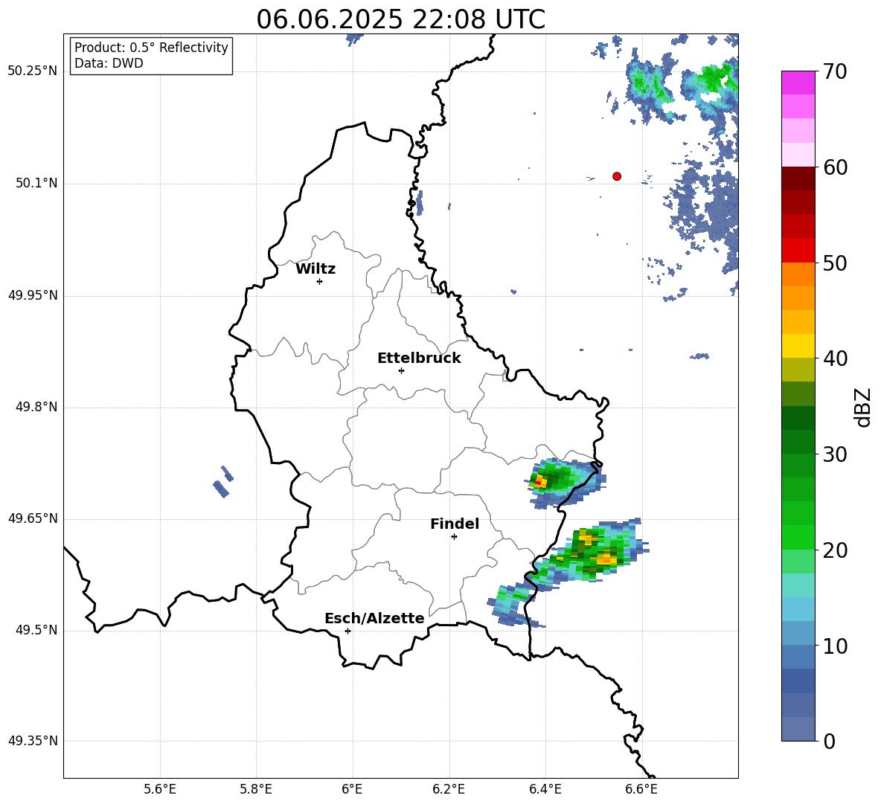Click the 49.65°N latitude label
Image resolution: width=881 pixels, height=804 pixels.
click(33, 518)
